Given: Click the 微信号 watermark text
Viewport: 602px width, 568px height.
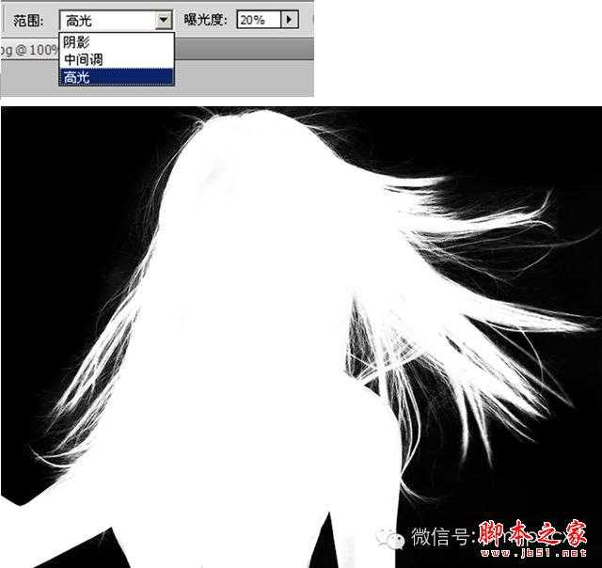Looking at the screenshot, I should pyautogui.click(x=443, y=536).
